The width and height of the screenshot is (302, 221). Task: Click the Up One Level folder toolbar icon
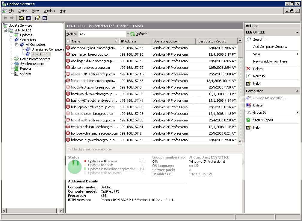tap(21, 18)
